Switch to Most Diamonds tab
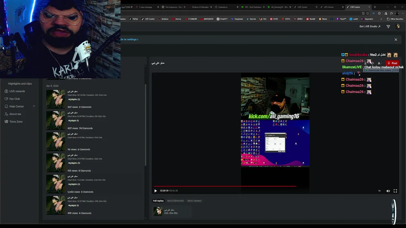The image size is (406, 228). tap(175, 201)
